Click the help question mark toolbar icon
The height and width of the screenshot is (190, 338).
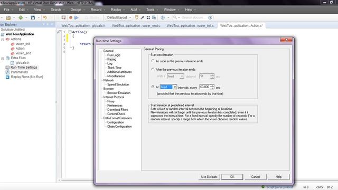pyautogui.click(x=163, y=17)
